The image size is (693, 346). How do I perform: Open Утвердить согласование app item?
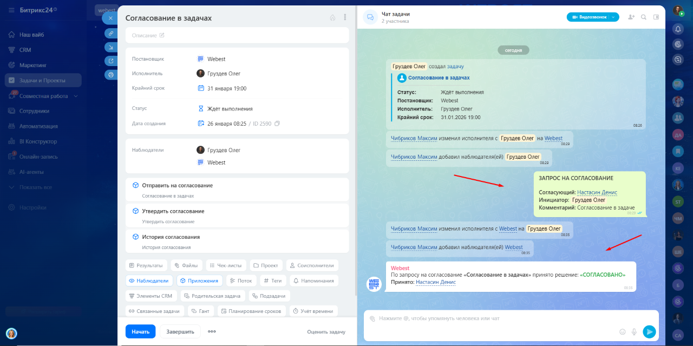(237, 216)
